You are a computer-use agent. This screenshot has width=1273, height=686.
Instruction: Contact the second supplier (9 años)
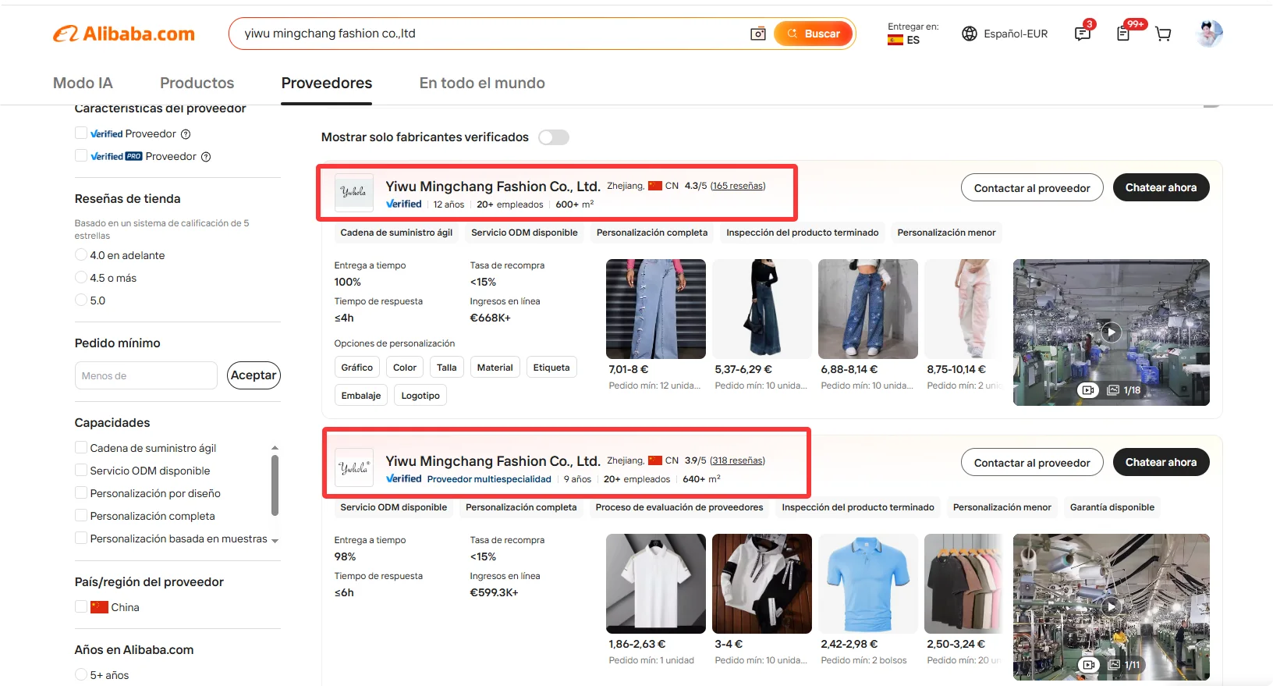pyautogui.click(x=1032, y=463)
